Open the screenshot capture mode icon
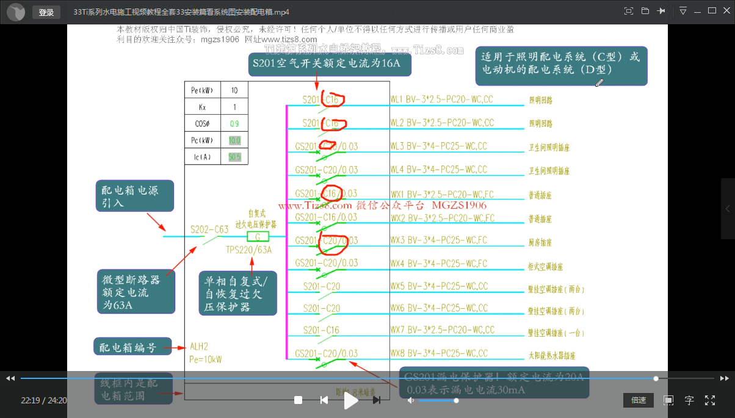This screenshot has height=418, width=735. point(629,11)
